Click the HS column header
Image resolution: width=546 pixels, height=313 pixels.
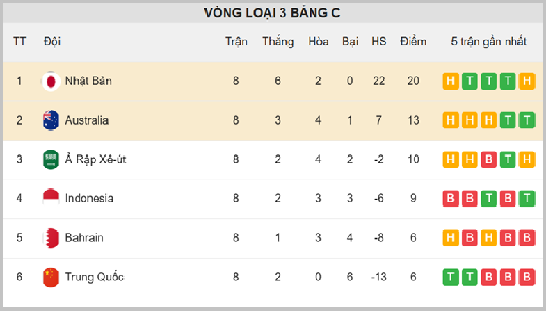(378, 42)
